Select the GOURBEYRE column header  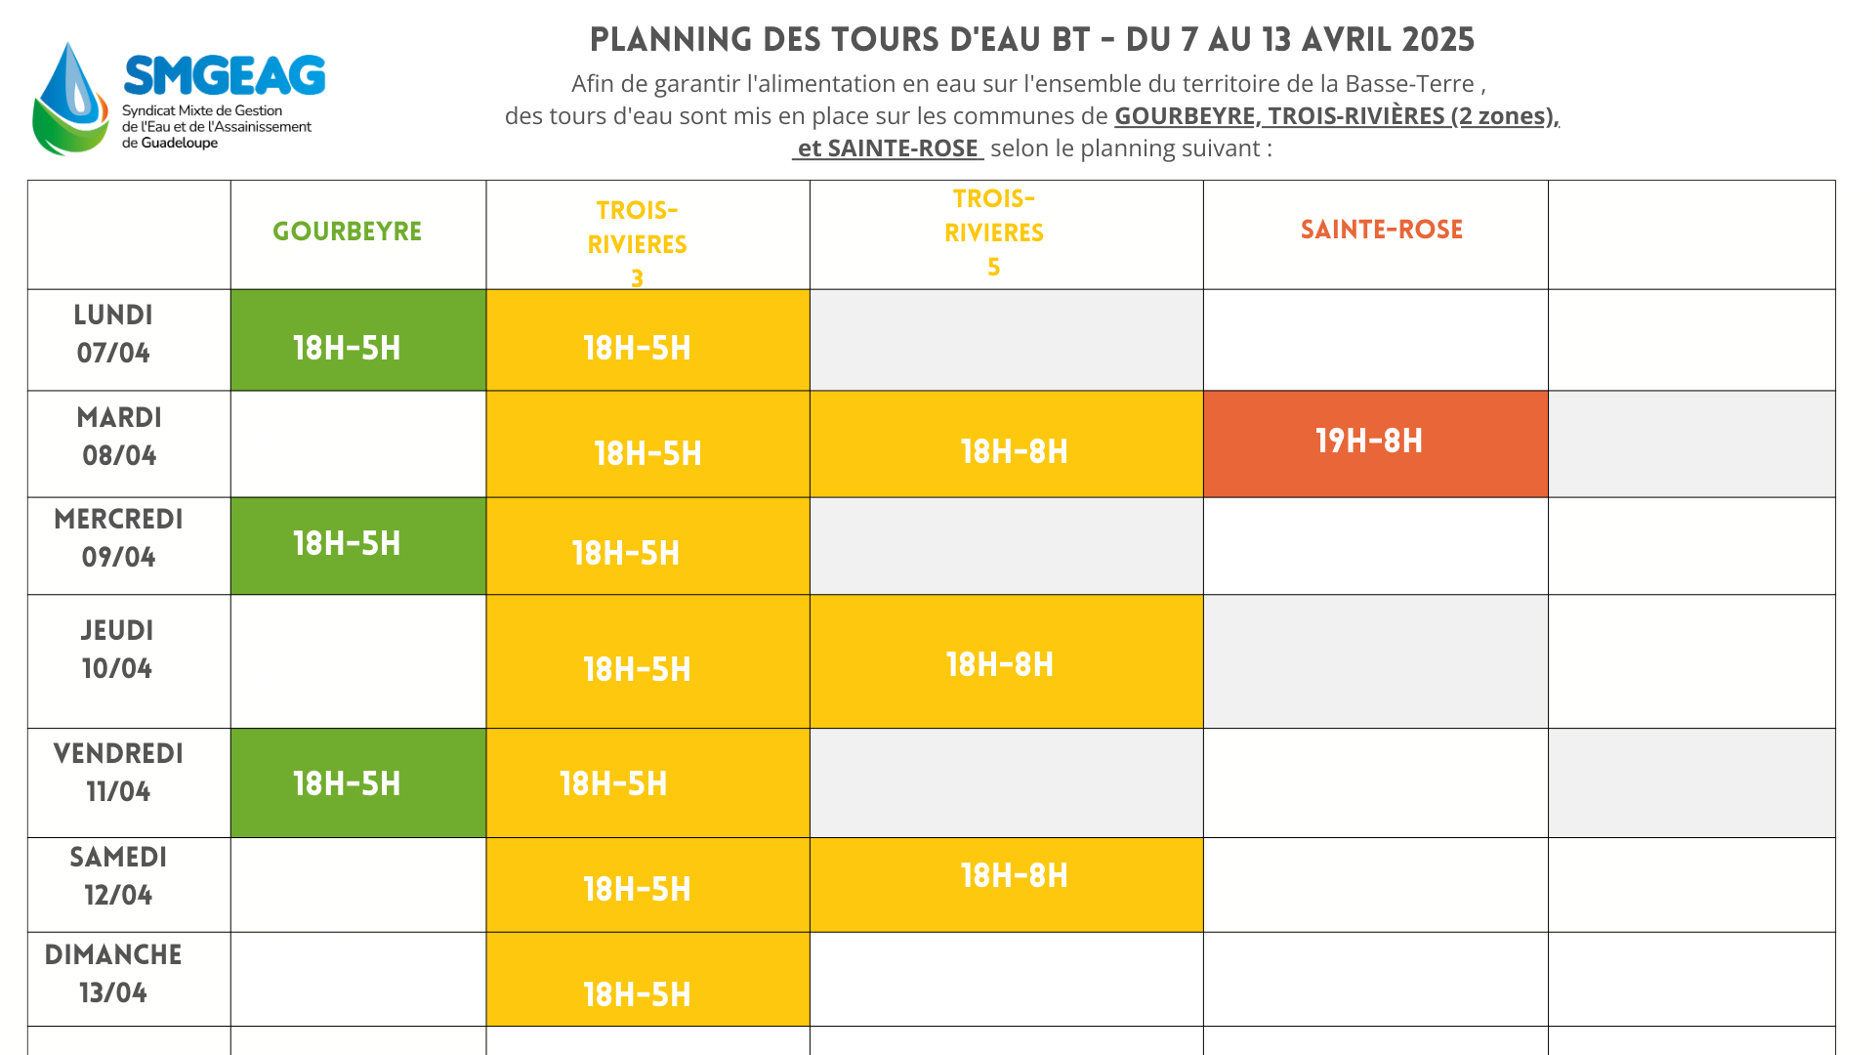coord(347,232)
